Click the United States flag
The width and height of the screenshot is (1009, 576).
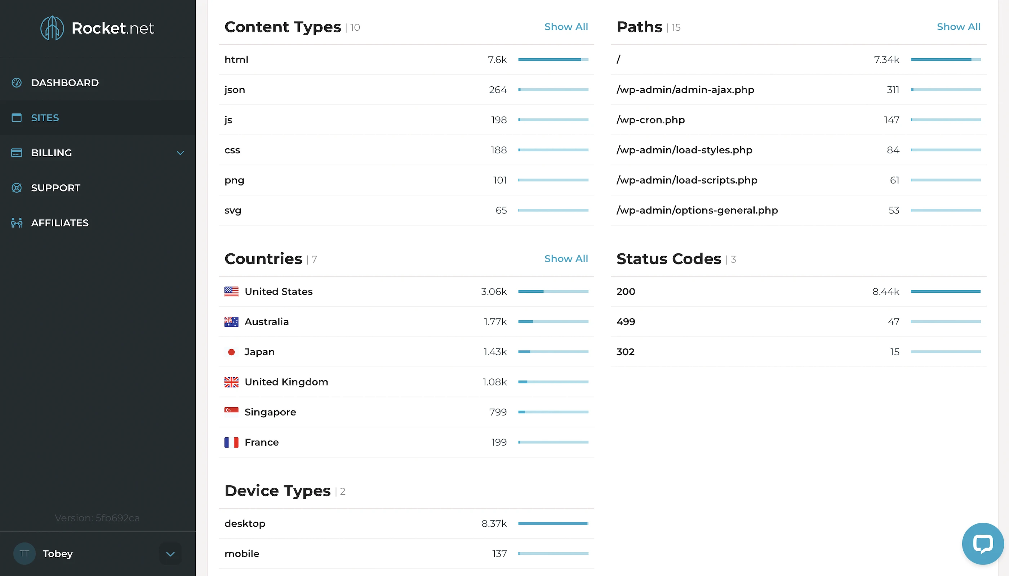231,292
